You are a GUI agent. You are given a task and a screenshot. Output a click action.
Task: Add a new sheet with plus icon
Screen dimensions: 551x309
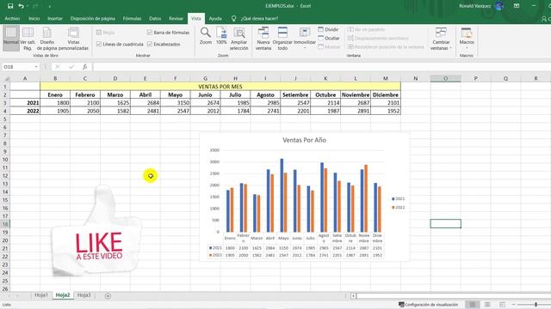108,296
